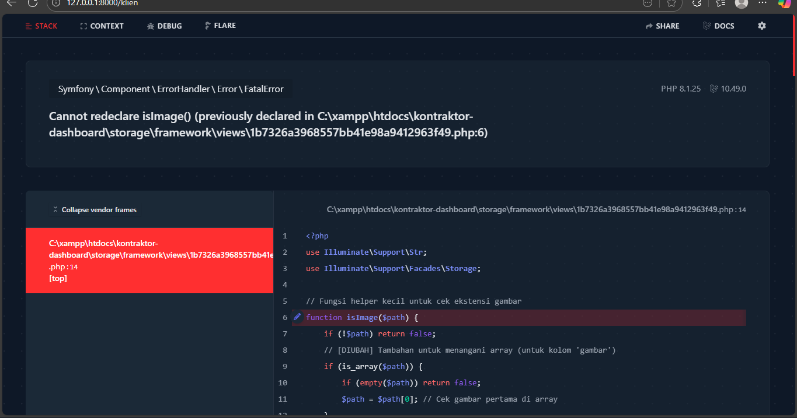Click the pencil edit icon on line 6
797x418 pixels.
297,317
